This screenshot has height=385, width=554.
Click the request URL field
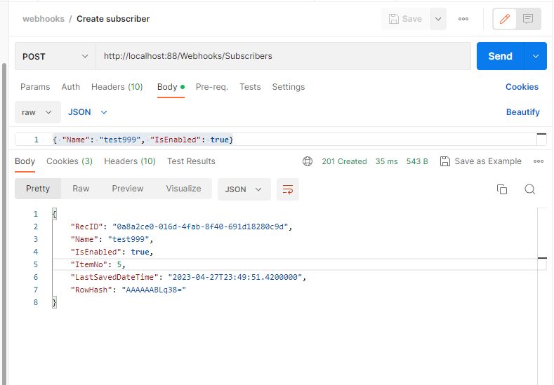[283, 56]
